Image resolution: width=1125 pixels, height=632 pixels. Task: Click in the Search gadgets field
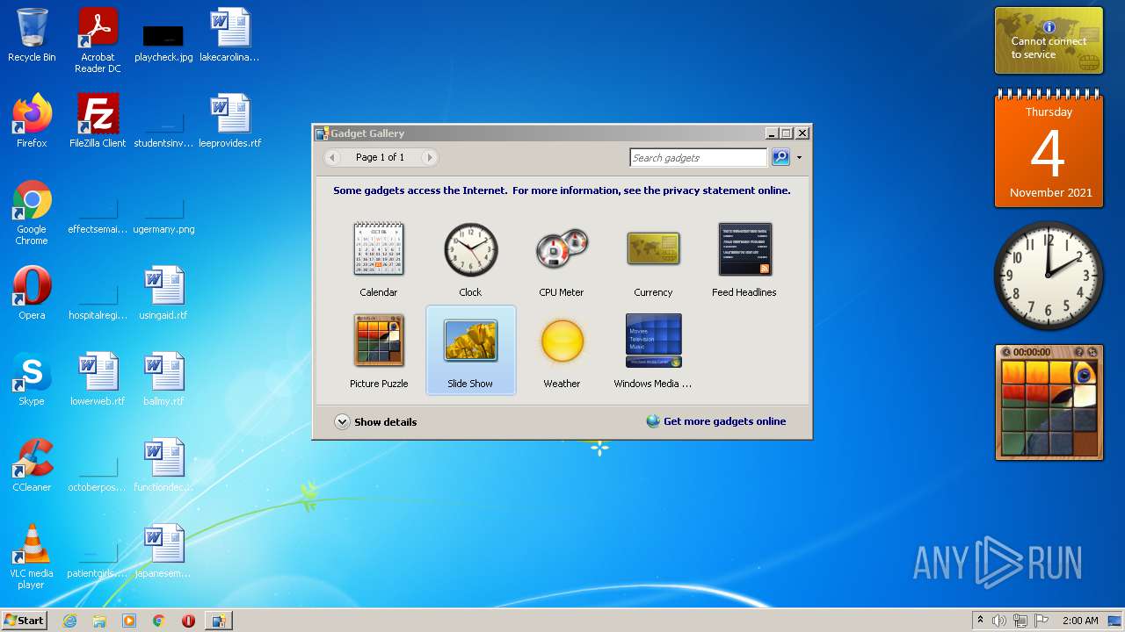tap(699, 158)
